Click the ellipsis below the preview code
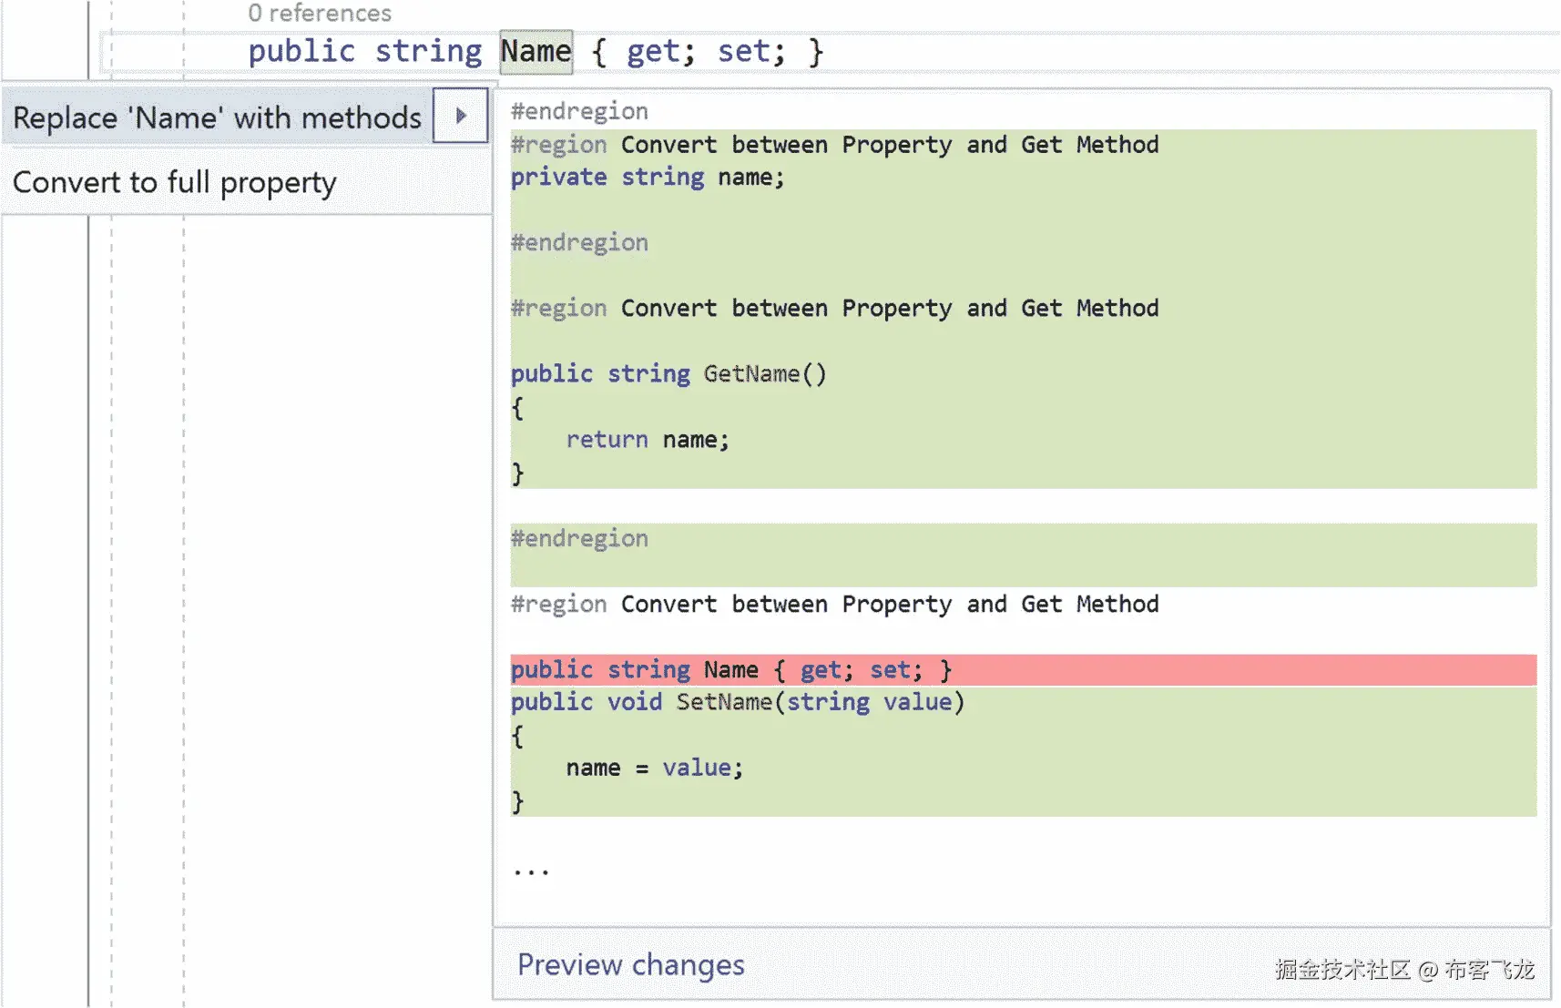Screen dimensions: 1561x1008 tap(530, 871)
